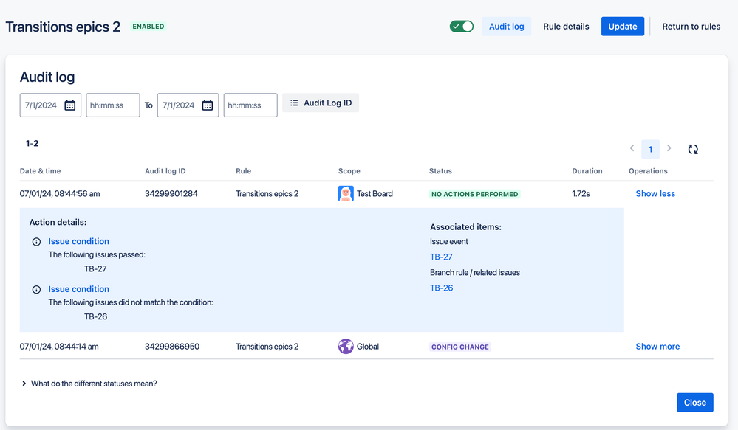Click the ENABLED status lozenge
The width and height of the screenshot is (738, 430).
pyautogui.click(x=148, y=27)
